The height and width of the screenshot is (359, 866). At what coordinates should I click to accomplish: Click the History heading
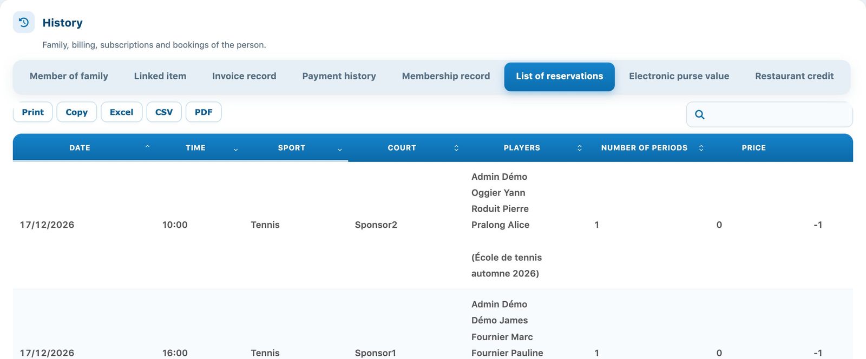[x=62, y=23]
